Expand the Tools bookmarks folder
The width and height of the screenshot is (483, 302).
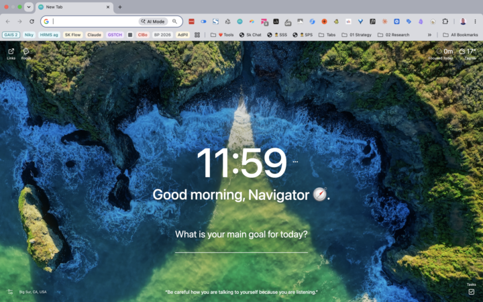222,35
